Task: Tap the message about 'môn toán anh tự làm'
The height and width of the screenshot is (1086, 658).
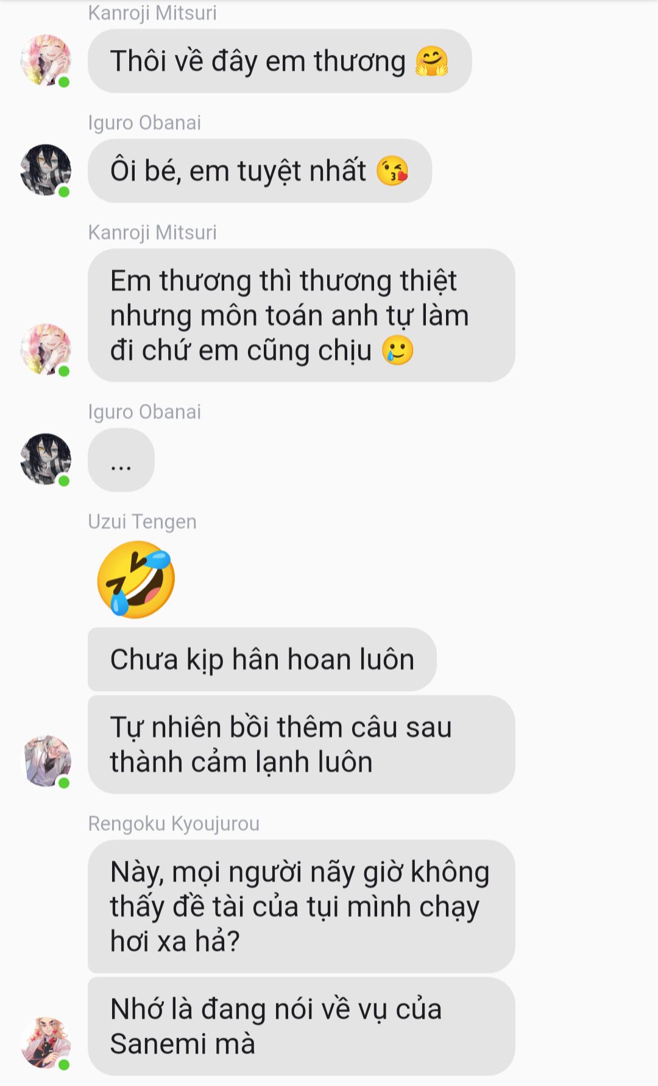Action: pyautogui.click(x=302, y=315)
